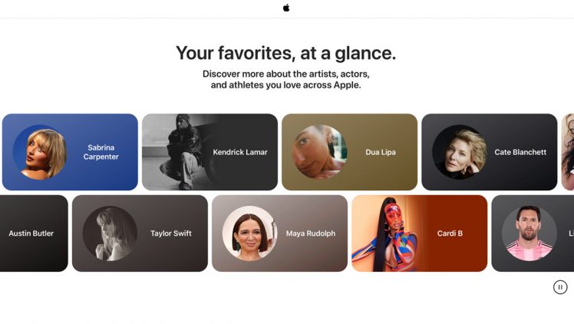
Task: Pause the carousel animation
Action: point(560,287)
